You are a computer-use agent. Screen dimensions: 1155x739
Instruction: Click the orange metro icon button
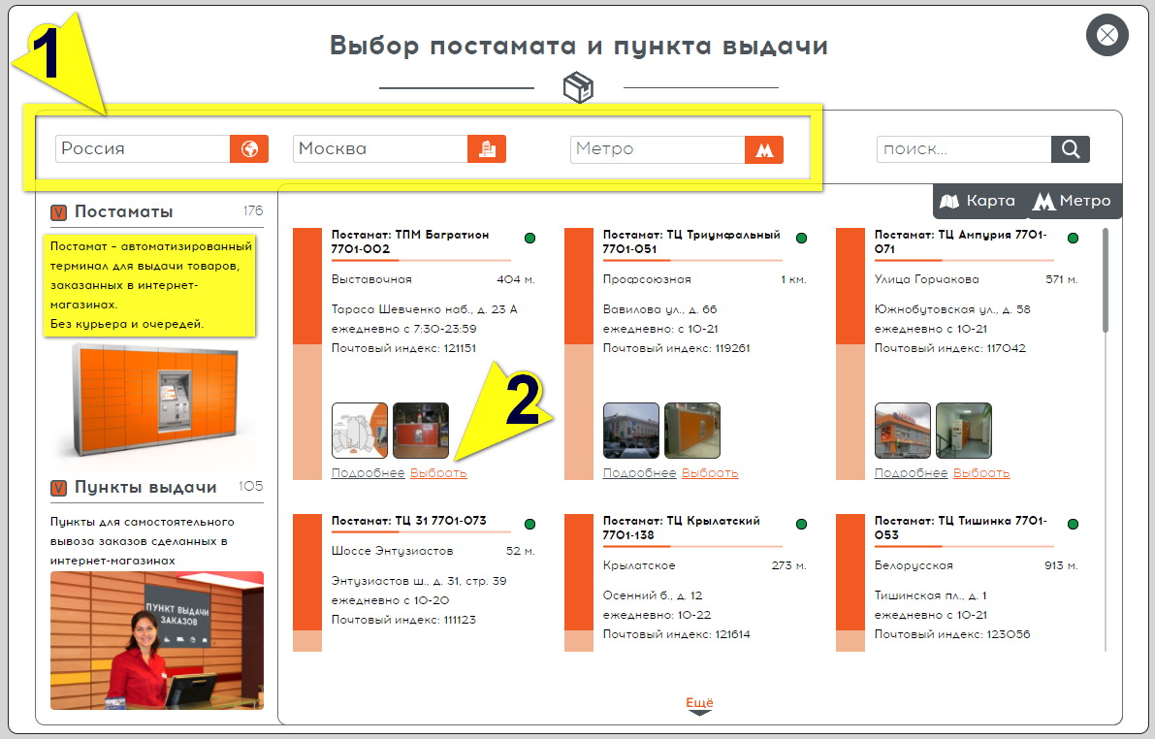tap(763, 150)
